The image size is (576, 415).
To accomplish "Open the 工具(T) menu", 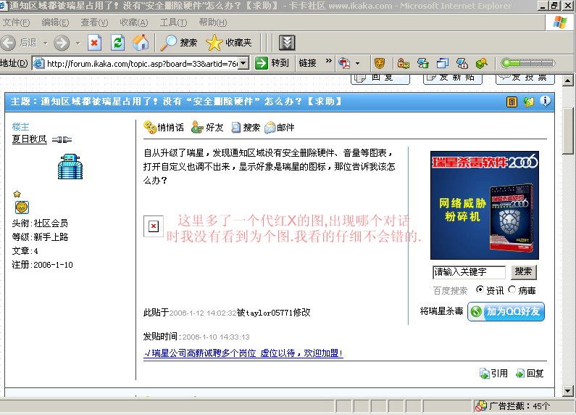I will pyautogui.click(x=173, y=22).
